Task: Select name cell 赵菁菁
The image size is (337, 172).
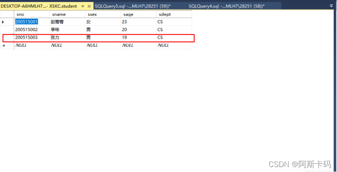Action: click(67, 22)
